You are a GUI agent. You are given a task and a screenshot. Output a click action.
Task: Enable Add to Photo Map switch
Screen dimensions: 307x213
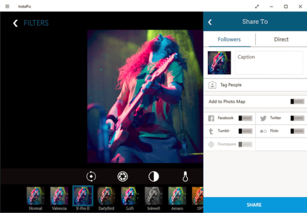pyautogui.click(x=297, y=101)
